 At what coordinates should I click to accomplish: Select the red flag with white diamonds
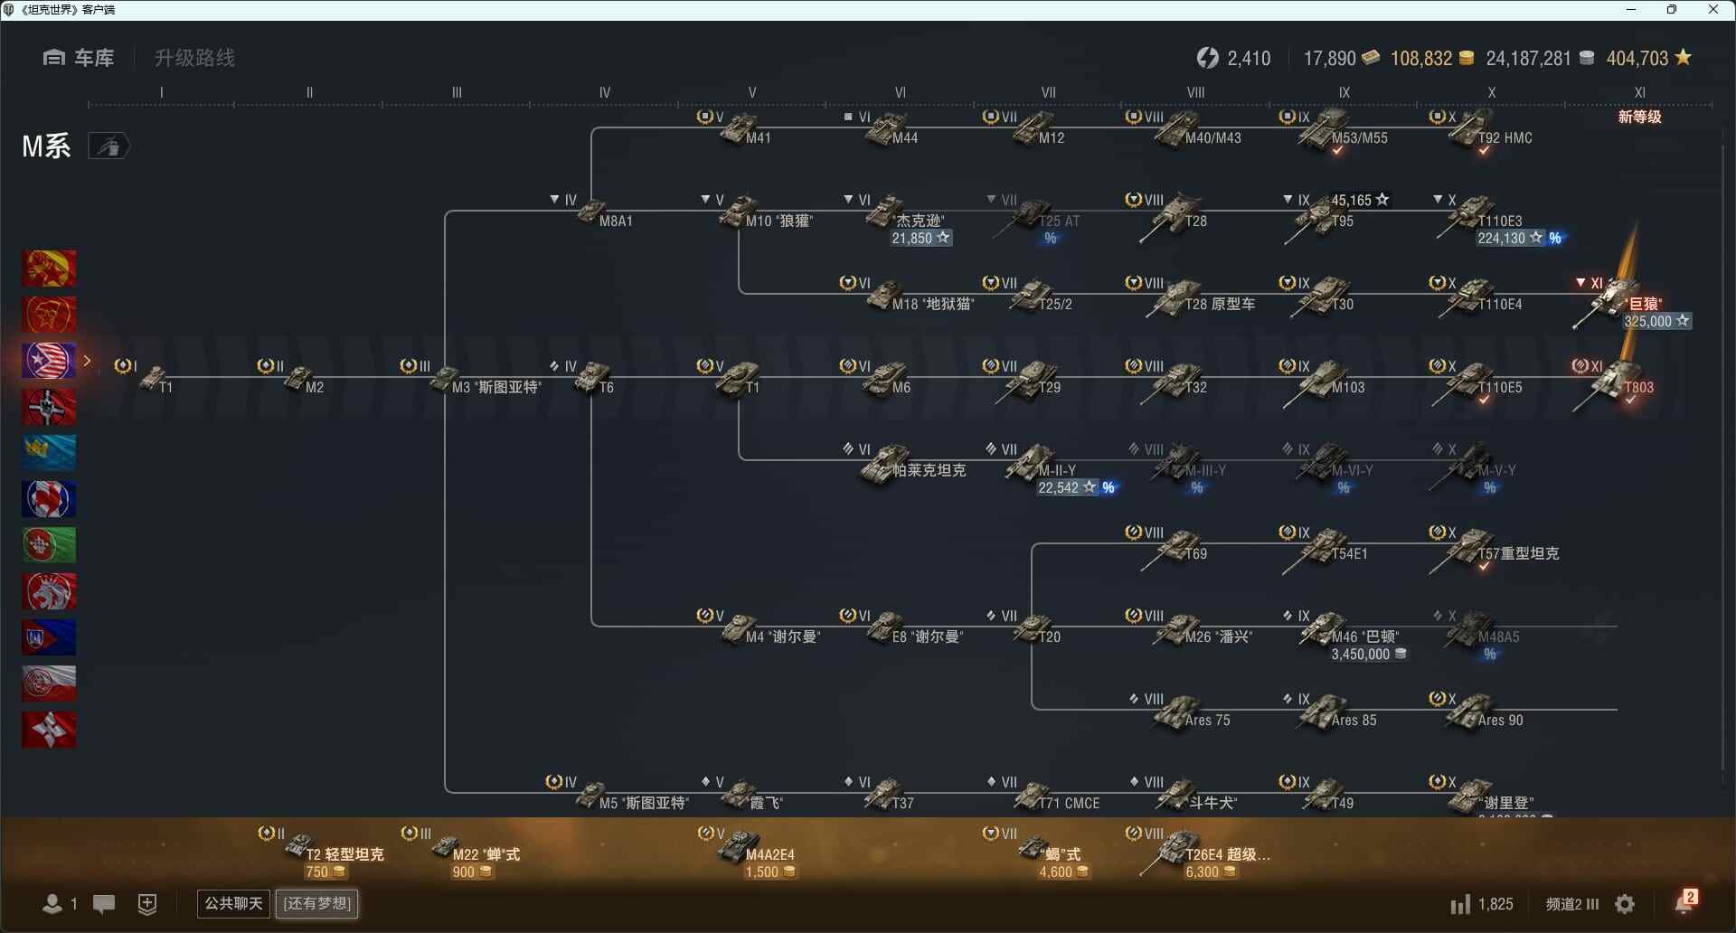pyautogui.click(x=49, y=730)
